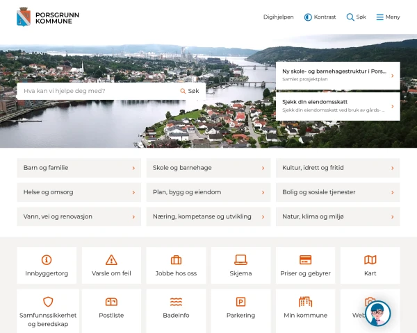417x333 pixels.
Task: Click the Samfunnssikkerhet shield icon
Action: (48, 302)
